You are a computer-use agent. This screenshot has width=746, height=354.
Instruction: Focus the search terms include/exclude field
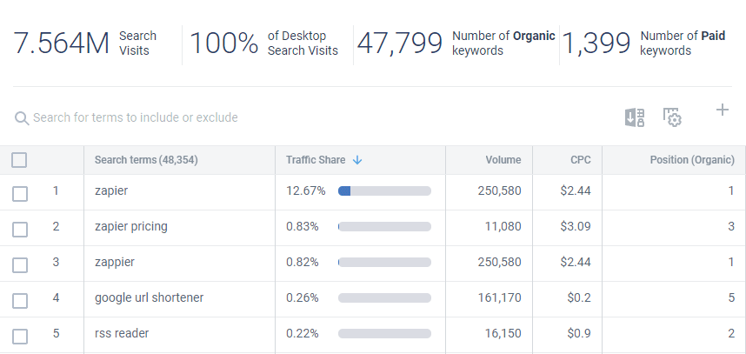click(135, 117)
